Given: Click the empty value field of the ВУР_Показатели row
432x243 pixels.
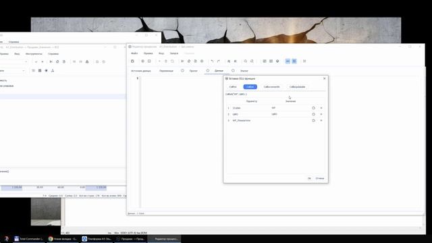Looking at the screenshot, I should [290, 120].
